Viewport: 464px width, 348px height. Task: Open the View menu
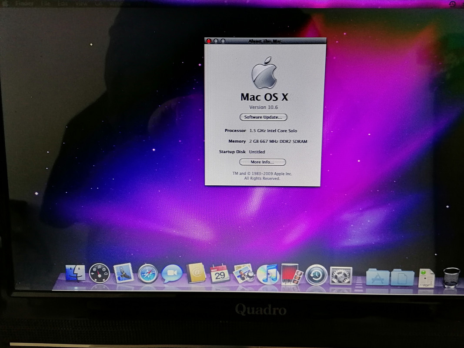click(81, 4)
